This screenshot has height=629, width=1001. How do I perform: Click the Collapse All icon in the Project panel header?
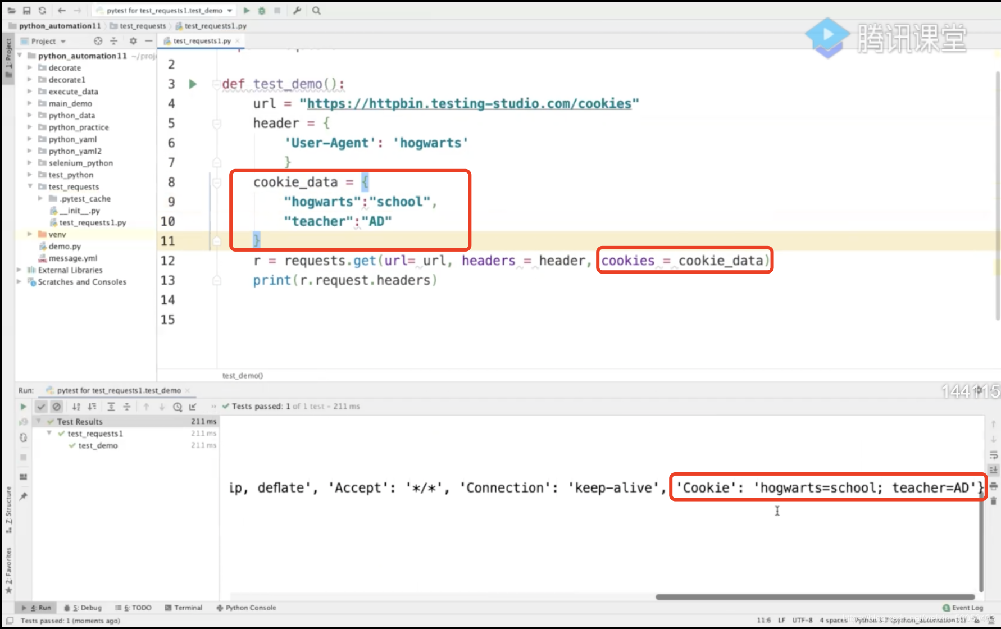[x=113, y=41]
